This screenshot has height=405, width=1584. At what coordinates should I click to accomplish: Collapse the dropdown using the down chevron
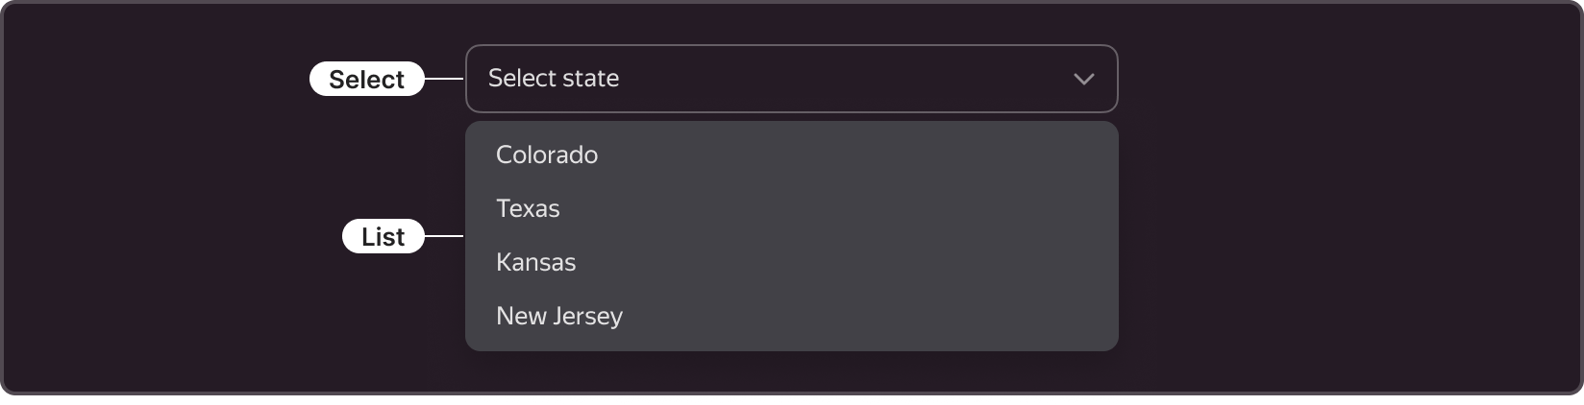(x=1083, y=79)
